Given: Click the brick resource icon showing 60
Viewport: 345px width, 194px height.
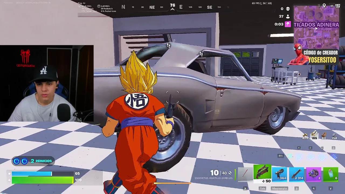Looking at the screenshot, I should (324, 134).
